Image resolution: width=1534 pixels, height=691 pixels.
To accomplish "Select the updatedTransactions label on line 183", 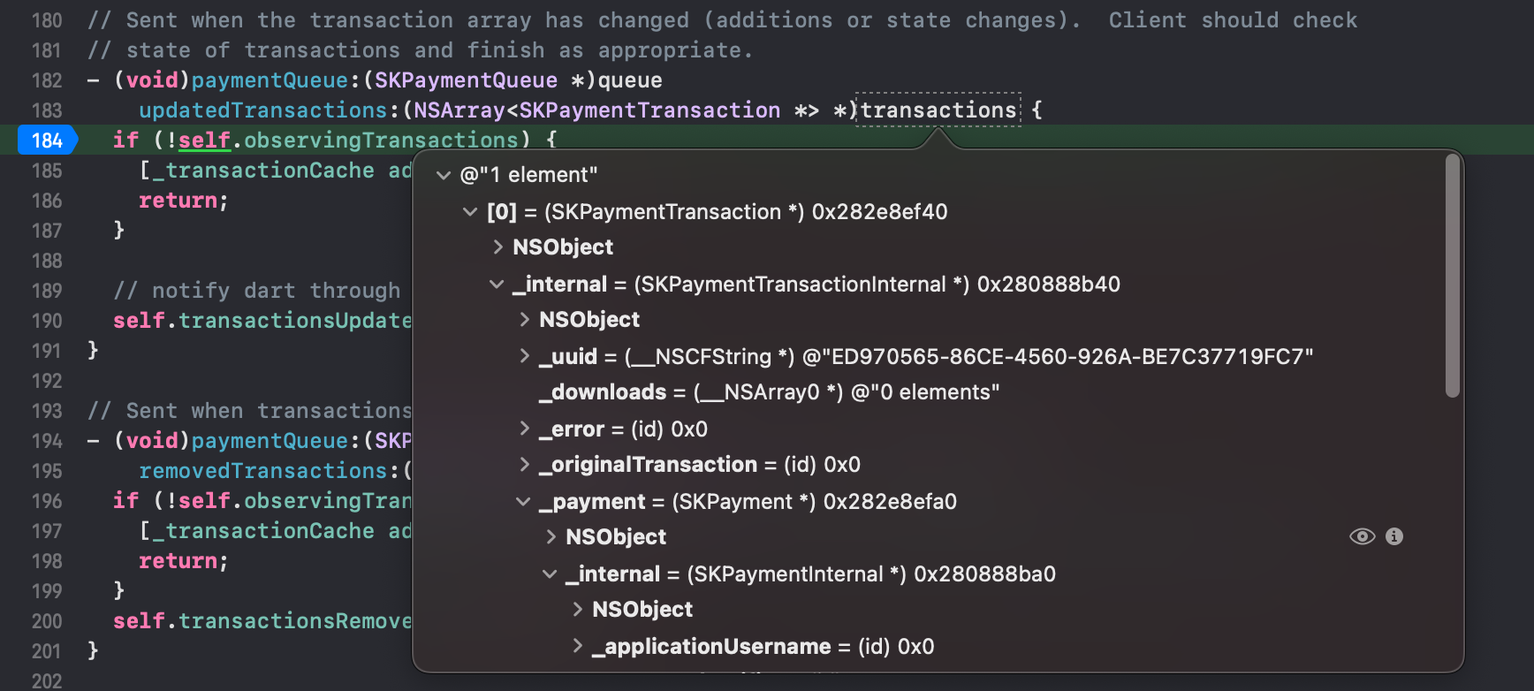I will pyautogui.click(x=261, y=110).
